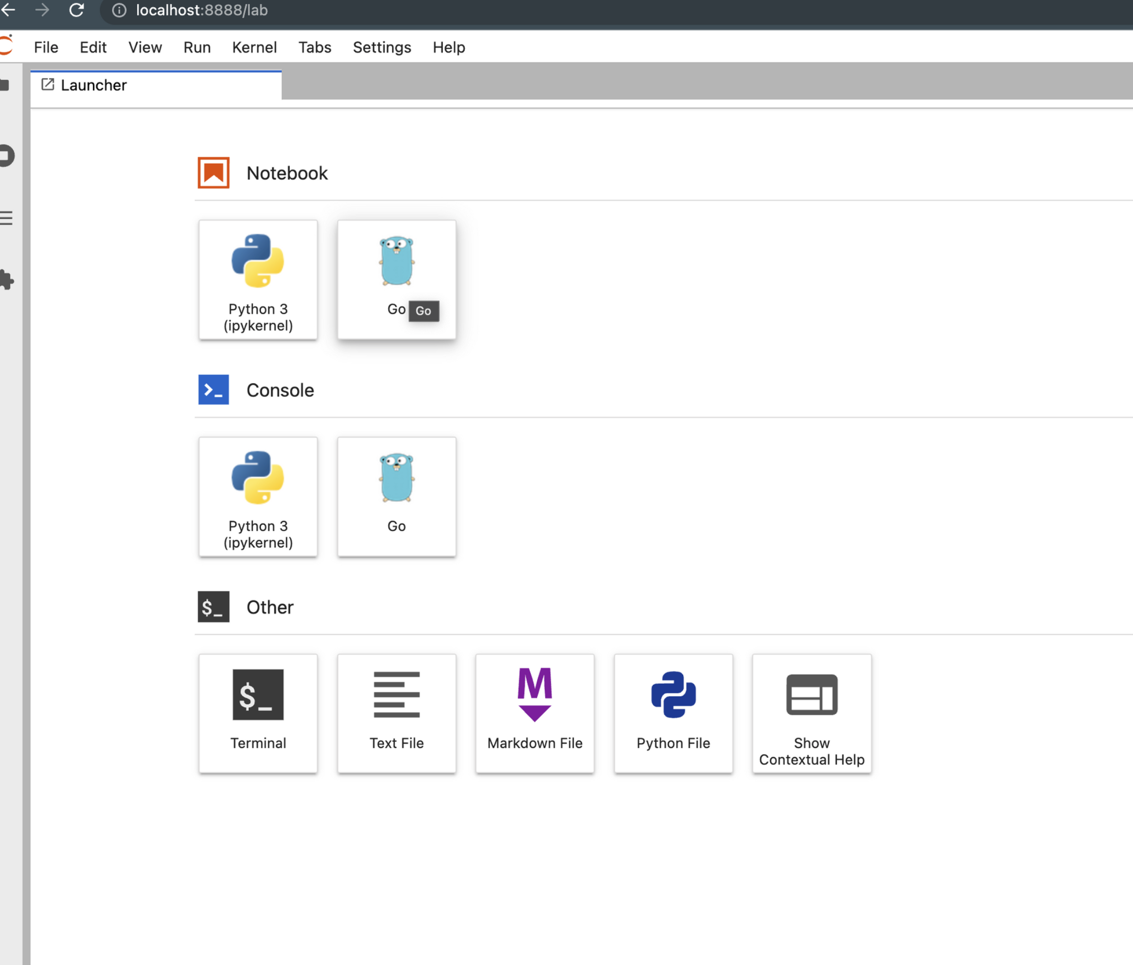Start a Go console
1133x965 pixels.
point(396,496)
